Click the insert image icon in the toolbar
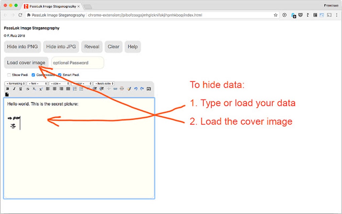The height and width of the screenshot is (214, 342). [x=148, y=89]
